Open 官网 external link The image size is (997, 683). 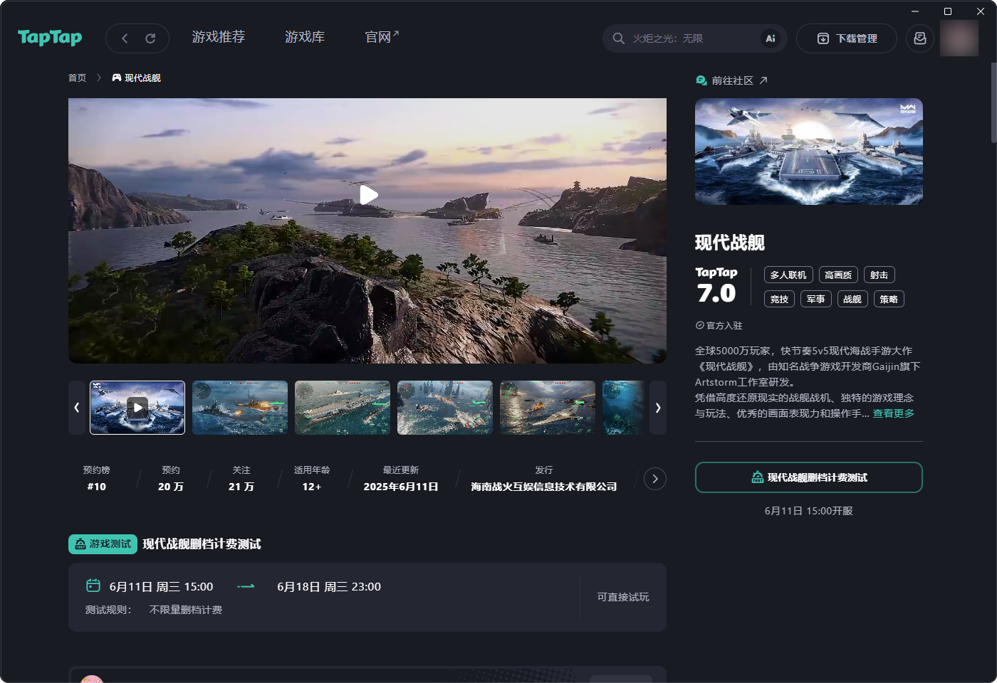coord(382,37)
